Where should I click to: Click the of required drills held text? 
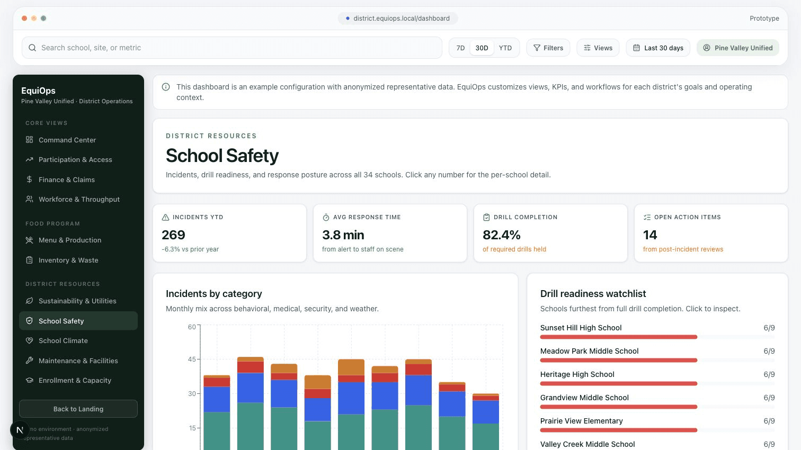point(514,249)
